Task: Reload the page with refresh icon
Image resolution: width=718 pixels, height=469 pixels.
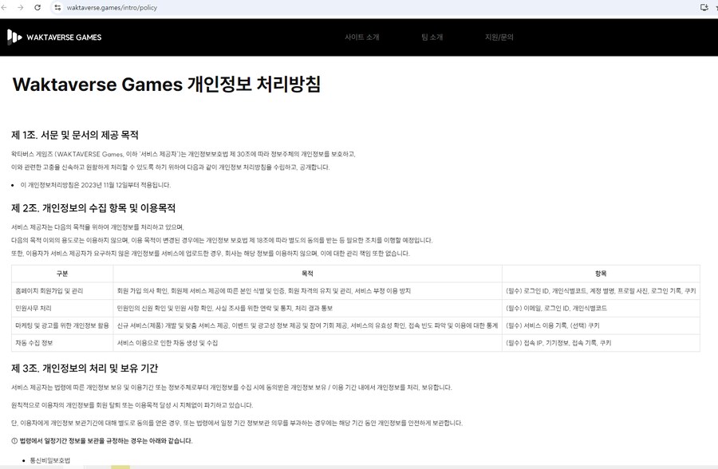Action: tap(37, 7)
